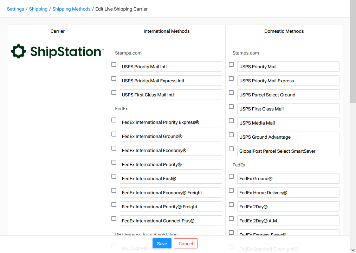
Task: Enable FedEx International Ground® shipping
Action: 114,134
